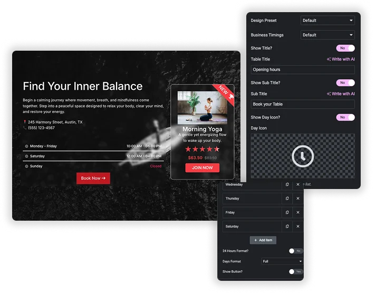376x293 pixels.
Task: Click the phone icon near (555) 123-4567
Action: click(25, 128)
